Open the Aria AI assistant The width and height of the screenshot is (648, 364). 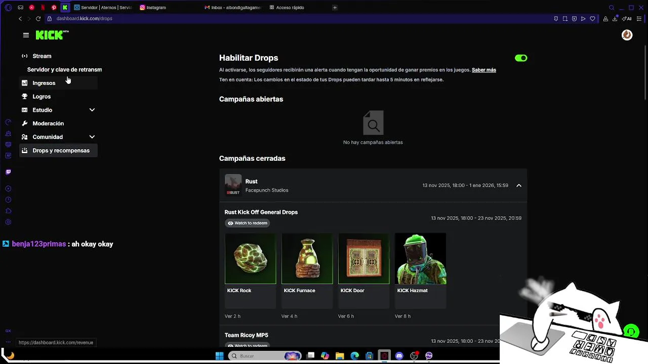pyautogui.click(x=627, y=19)
